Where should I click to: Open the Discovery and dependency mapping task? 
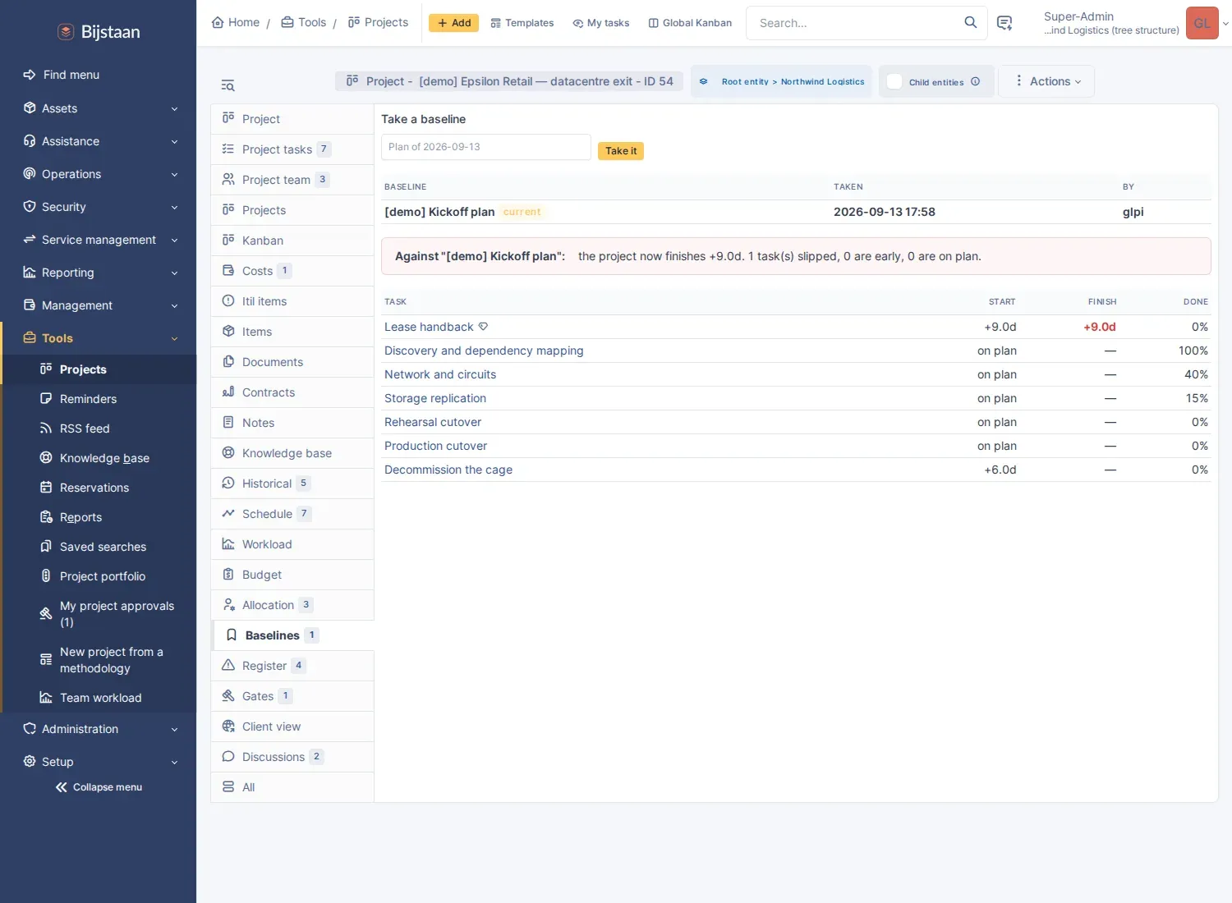[484, 351]
